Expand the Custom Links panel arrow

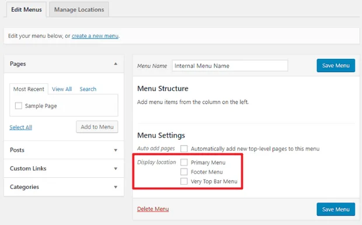pyautogui.click(x=116, y=168)
